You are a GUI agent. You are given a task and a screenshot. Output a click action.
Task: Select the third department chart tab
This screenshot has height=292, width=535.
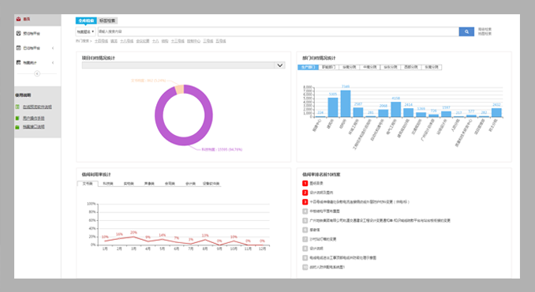pyautogui.click(x=349, y=67)
